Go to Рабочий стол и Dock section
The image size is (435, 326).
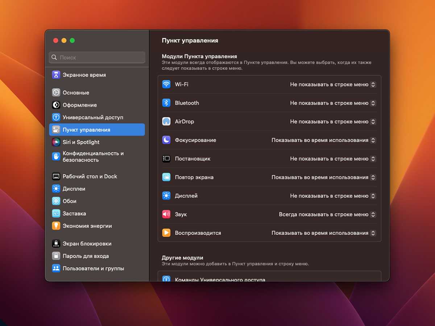[90, 176]
